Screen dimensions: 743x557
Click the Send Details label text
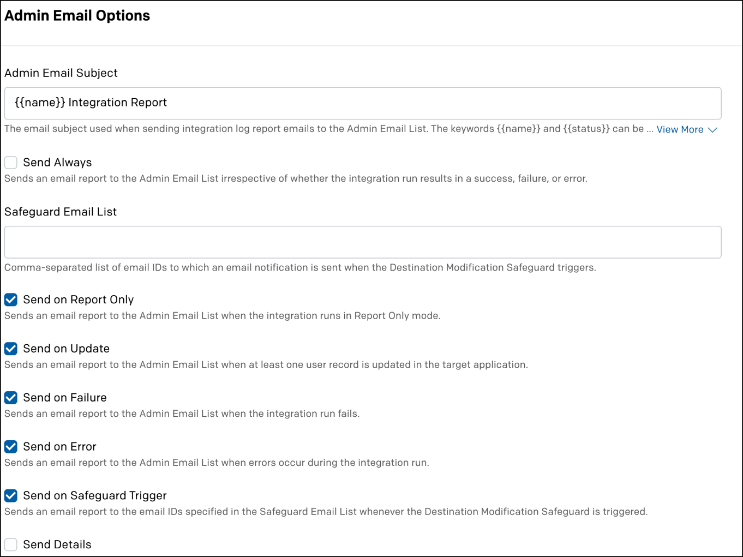pyautogui.click(x=57, y=544)
